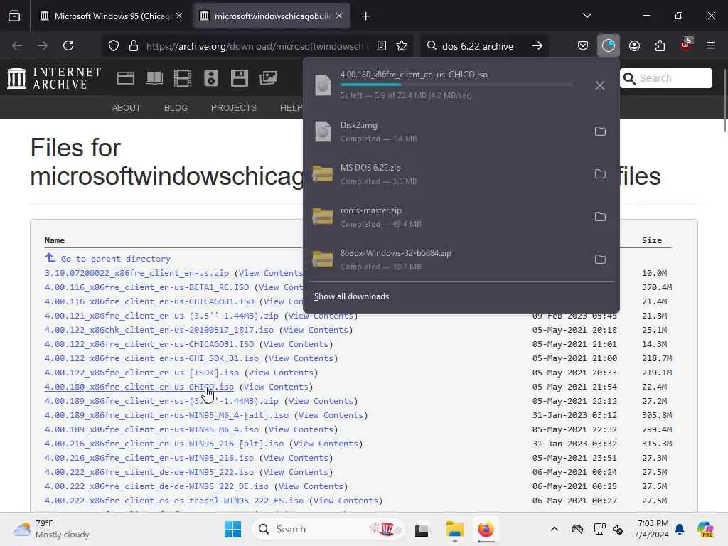Viewport: 728px width, 546px height.
Task: Expand the system tray hidden icons chevron
Action: pyautogui.click(x=555, y=529)
